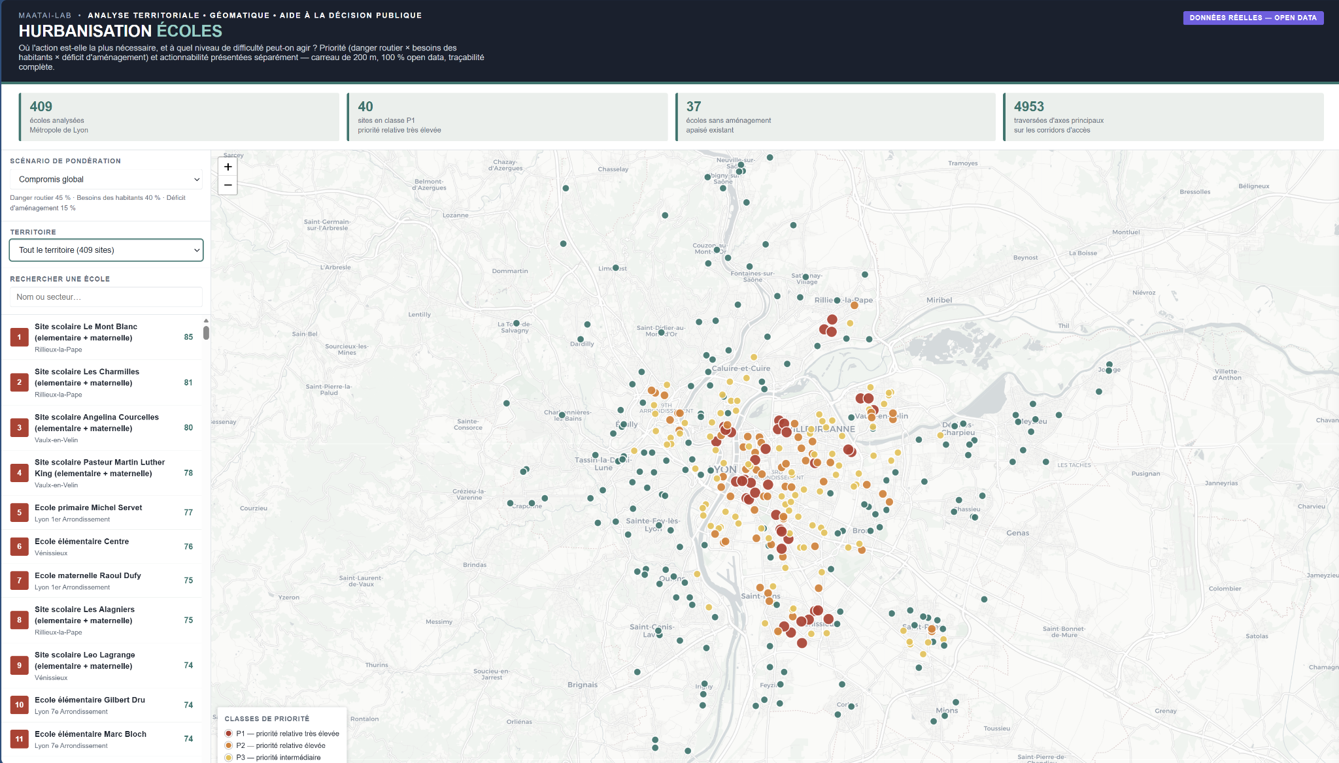Click the HURBANISATION ÉCOLES title
The height and width of the screenshot is (763, 1339).
[120, 31]
